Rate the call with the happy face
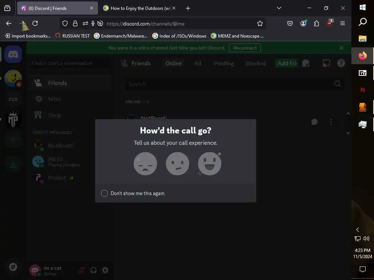374x280 pixels. pos(210,164)
